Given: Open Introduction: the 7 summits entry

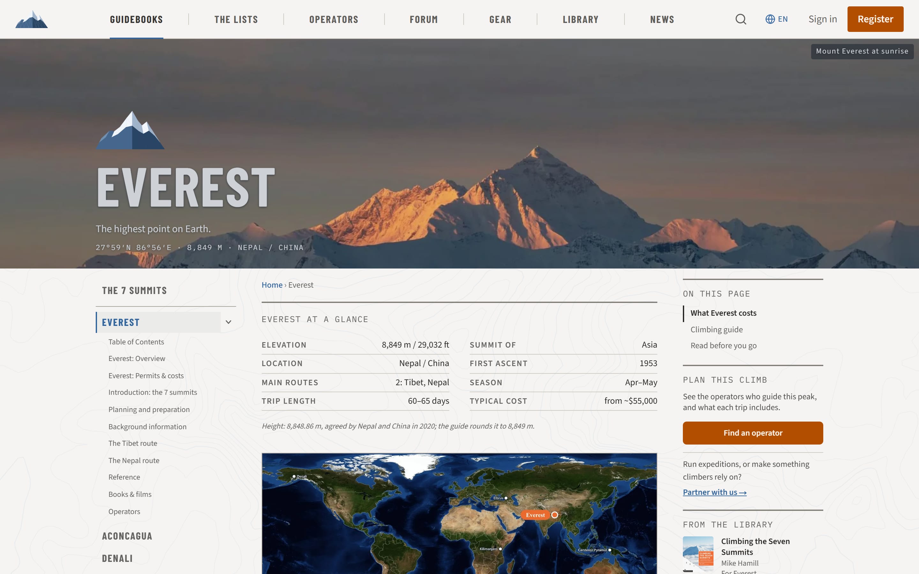Looking at the screenshot, I should tap(153, 392).
